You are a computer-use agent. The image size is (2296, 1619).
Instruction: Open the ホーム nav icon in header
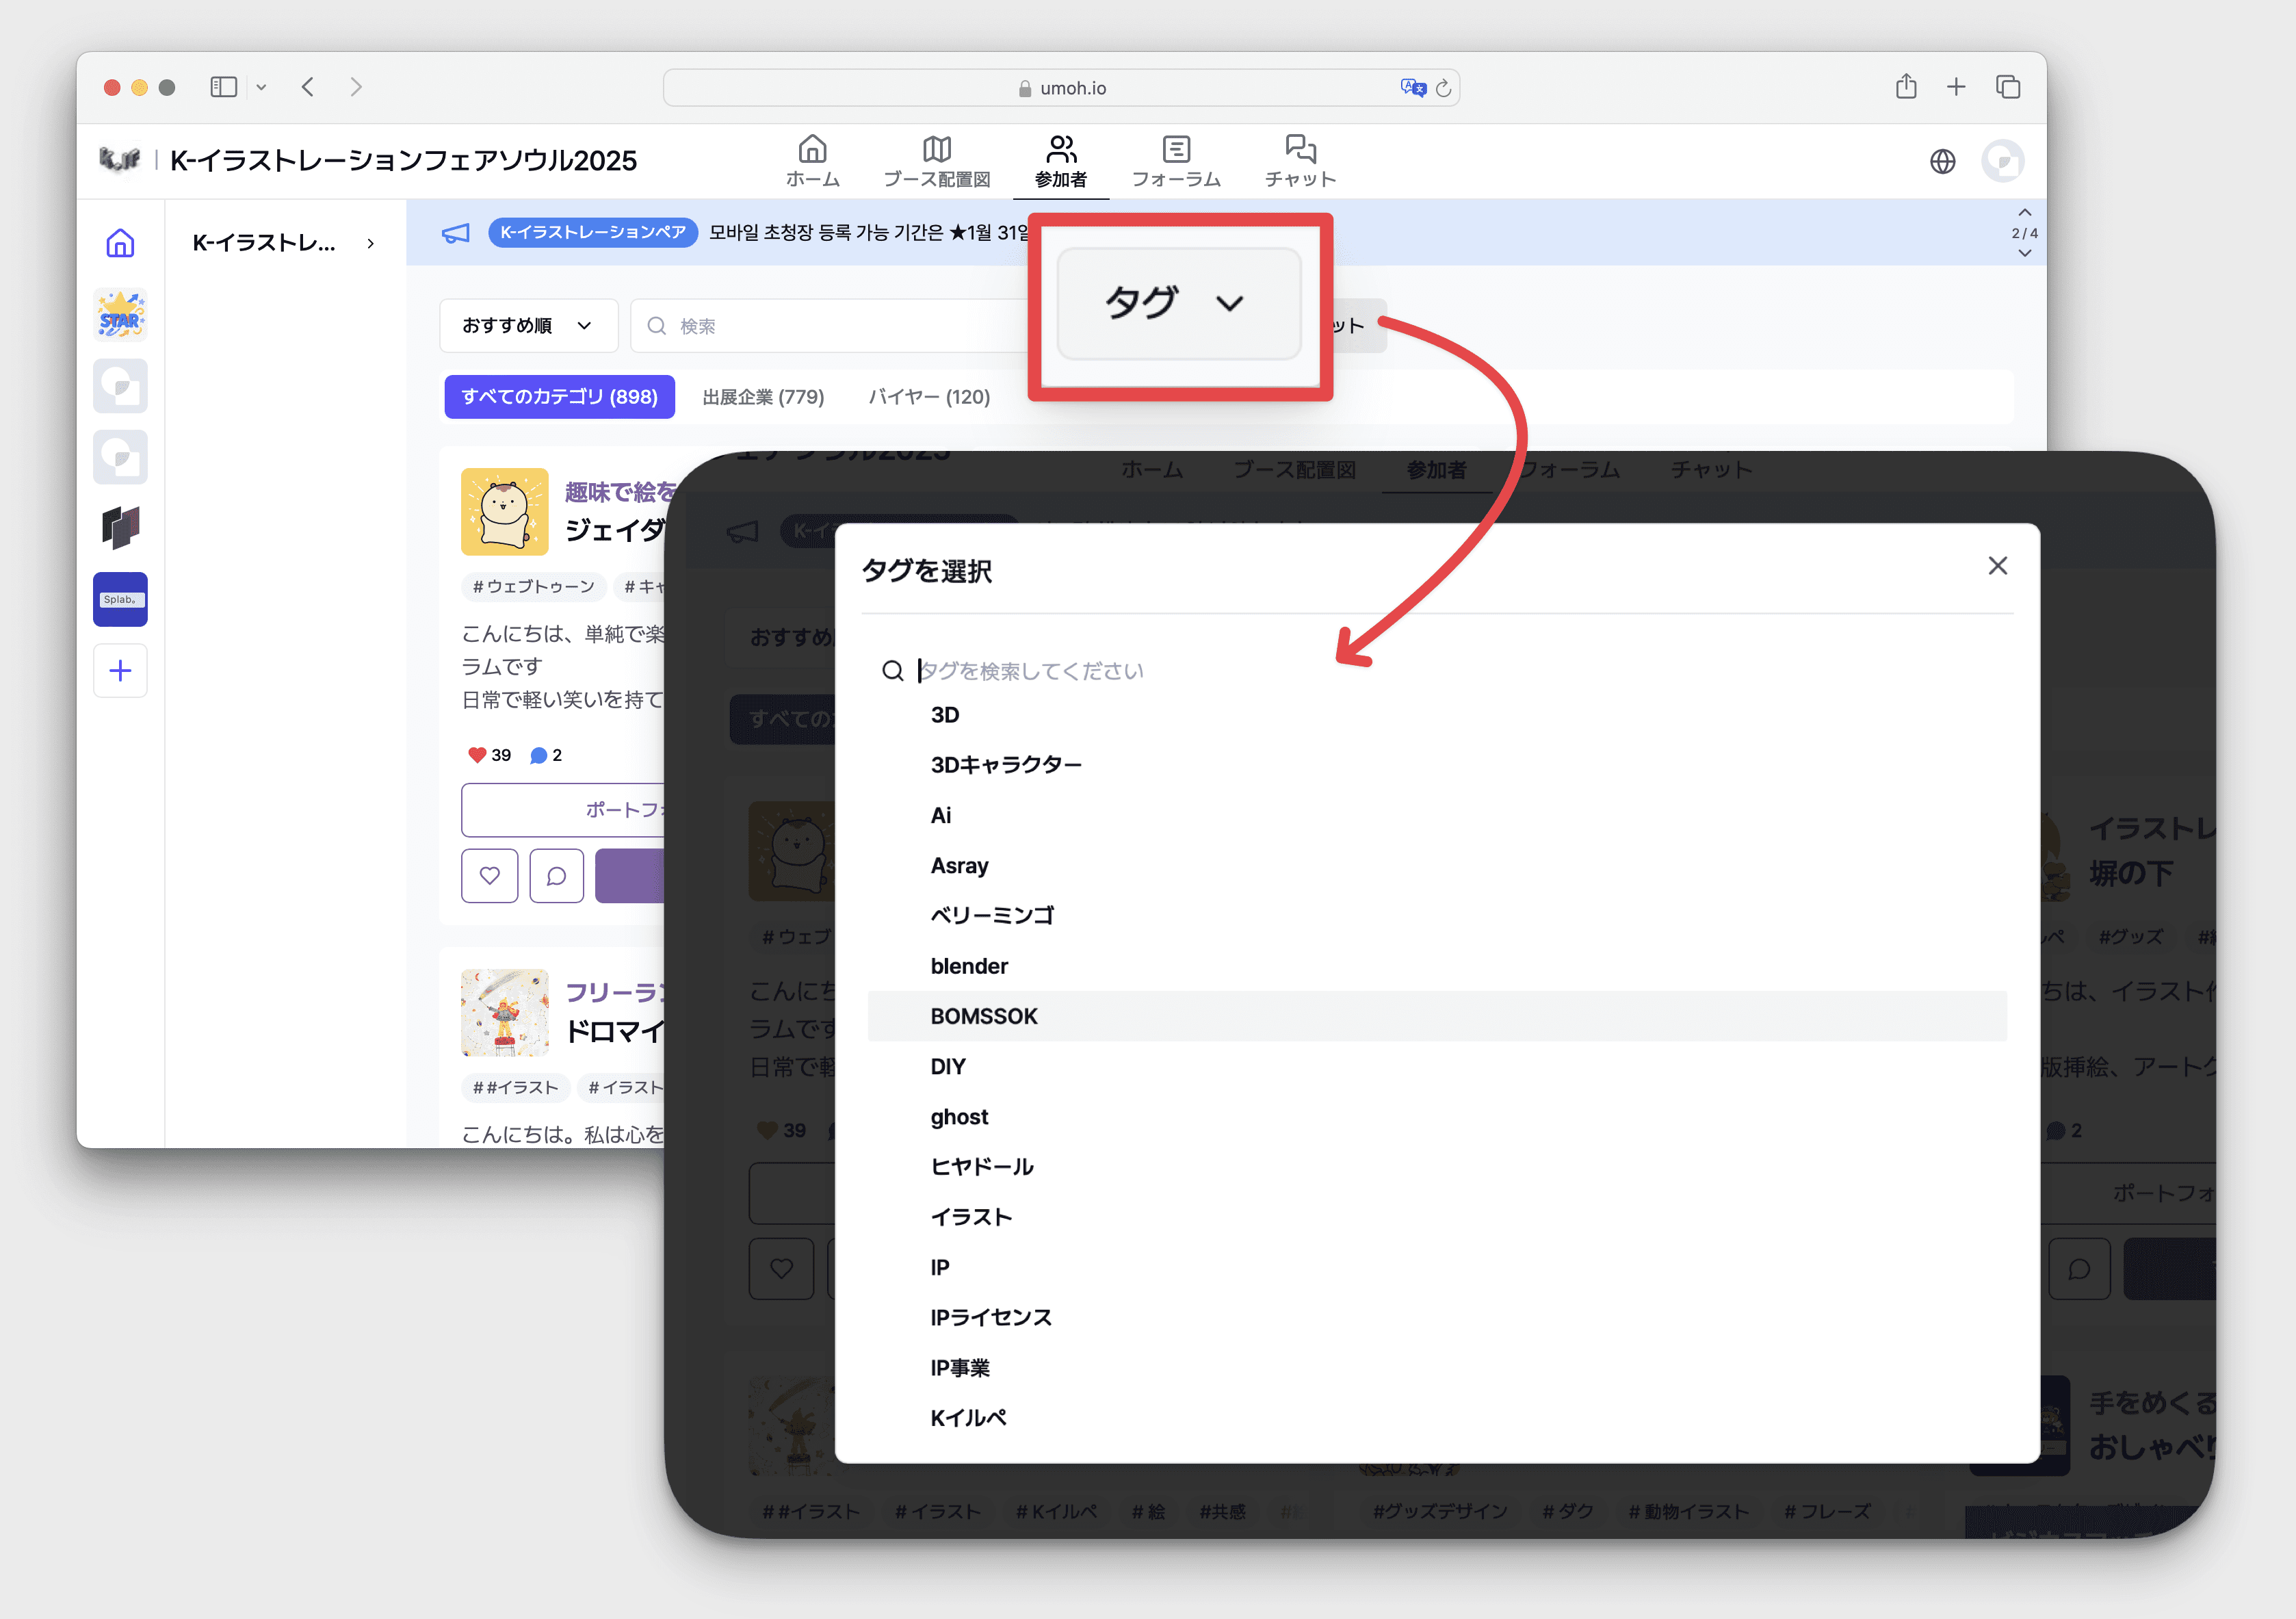812,150
